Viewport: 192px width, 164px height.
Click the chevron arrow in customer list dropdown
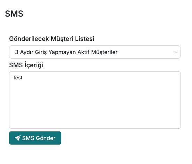[176, 52]
